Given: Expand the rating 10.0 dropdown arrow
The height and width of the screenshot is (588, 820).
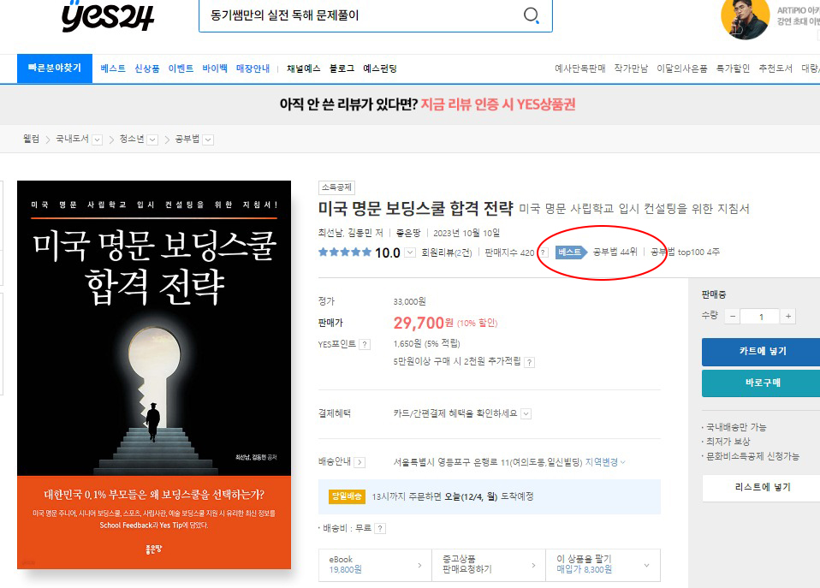Looking at the screenshot, I should point(410,252).
